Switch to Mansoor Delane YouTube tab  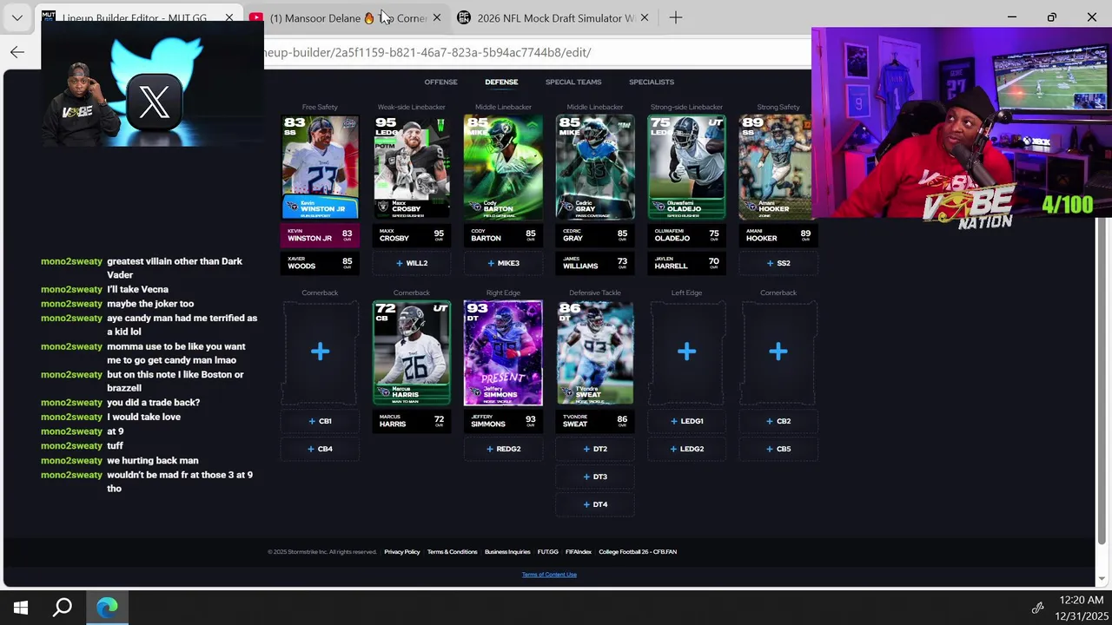coord(347,17)
